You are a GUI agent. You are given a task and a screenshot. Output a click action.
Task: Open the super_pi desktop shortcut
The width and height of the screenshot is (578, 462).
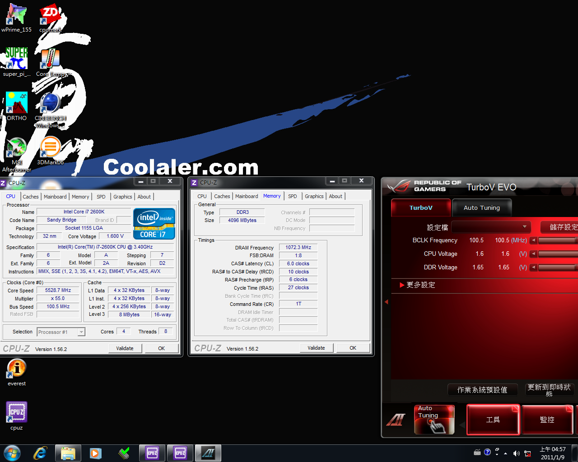click(x=17, y=62)
